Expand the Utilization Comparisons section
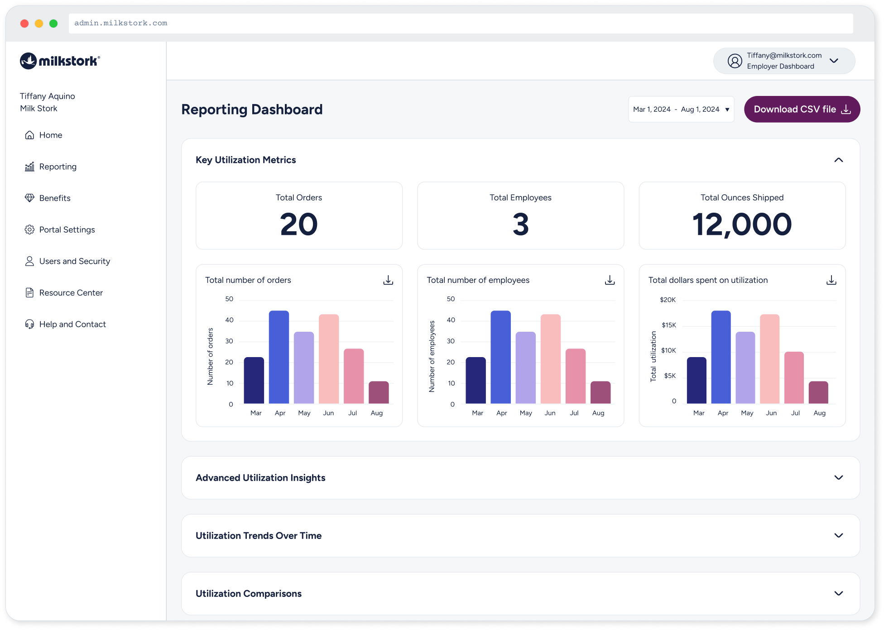Screen dimensions: 884x630 pyautogui.click(x=838, y=593)
